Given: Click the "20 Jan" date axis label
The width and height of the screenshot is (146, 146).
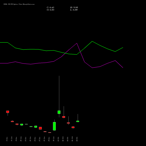Looking at the screenshot, I should point(21,139).
